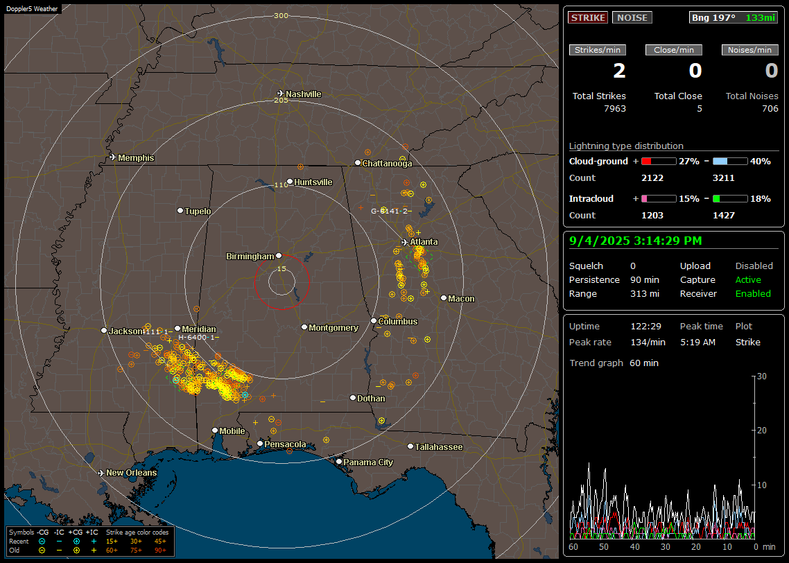
Task: Click the Old -CG symbol in legend
Action: coord(42,551)
